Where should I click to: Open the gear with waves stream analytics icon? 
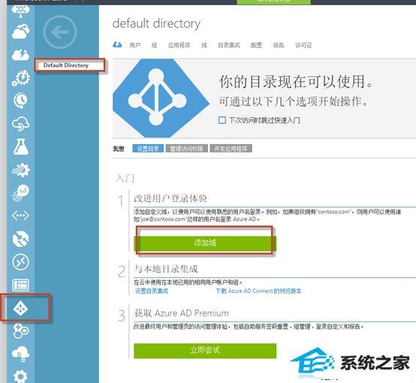(x=21, y=170)
